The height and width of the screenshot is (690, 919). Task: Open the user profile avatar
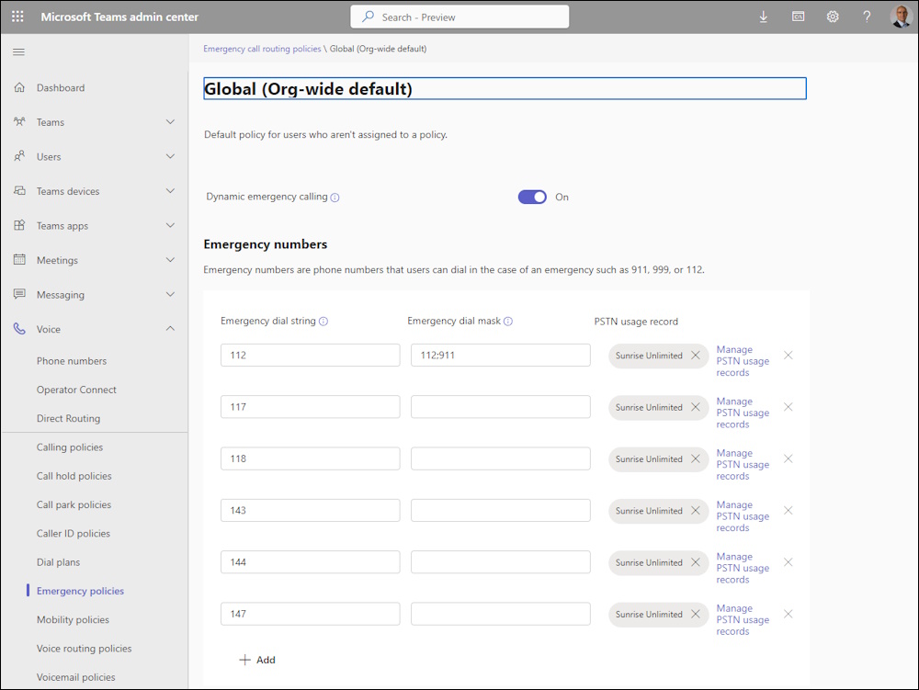pos(901,17)
